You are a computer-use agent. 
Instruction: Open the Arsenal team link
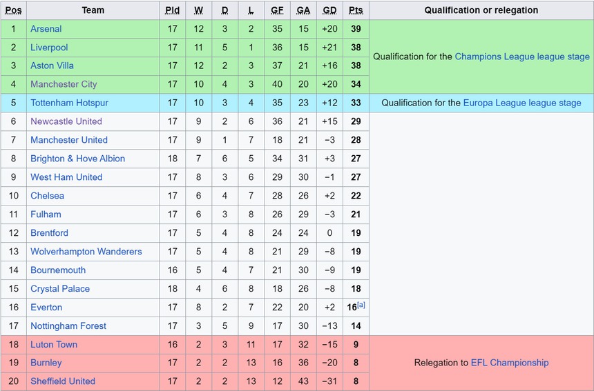(x=46, y=29)
